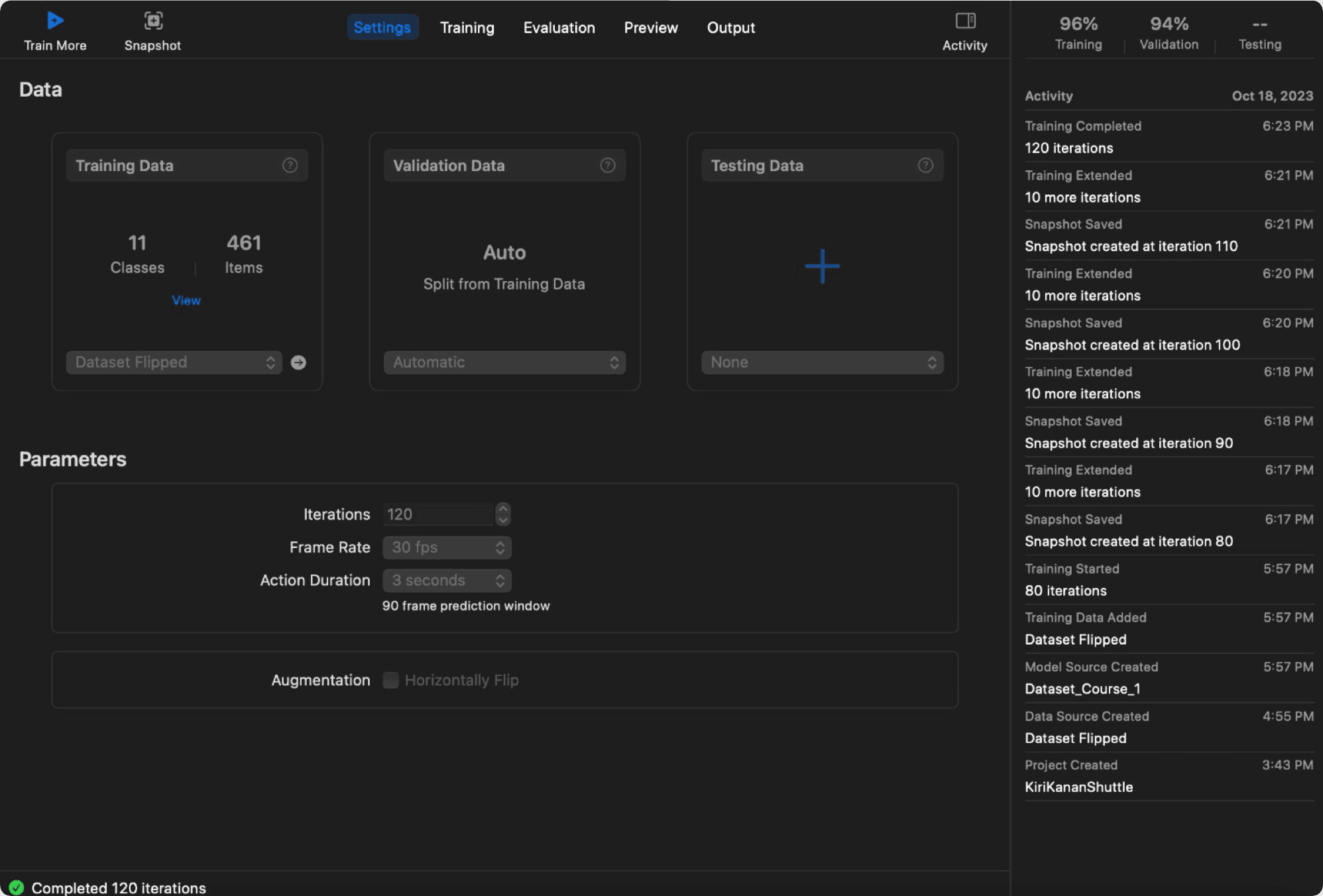1323x896 pixels.
Task: Click the Train More play icon
Action: pyautogui.click(x=55, y=21)
